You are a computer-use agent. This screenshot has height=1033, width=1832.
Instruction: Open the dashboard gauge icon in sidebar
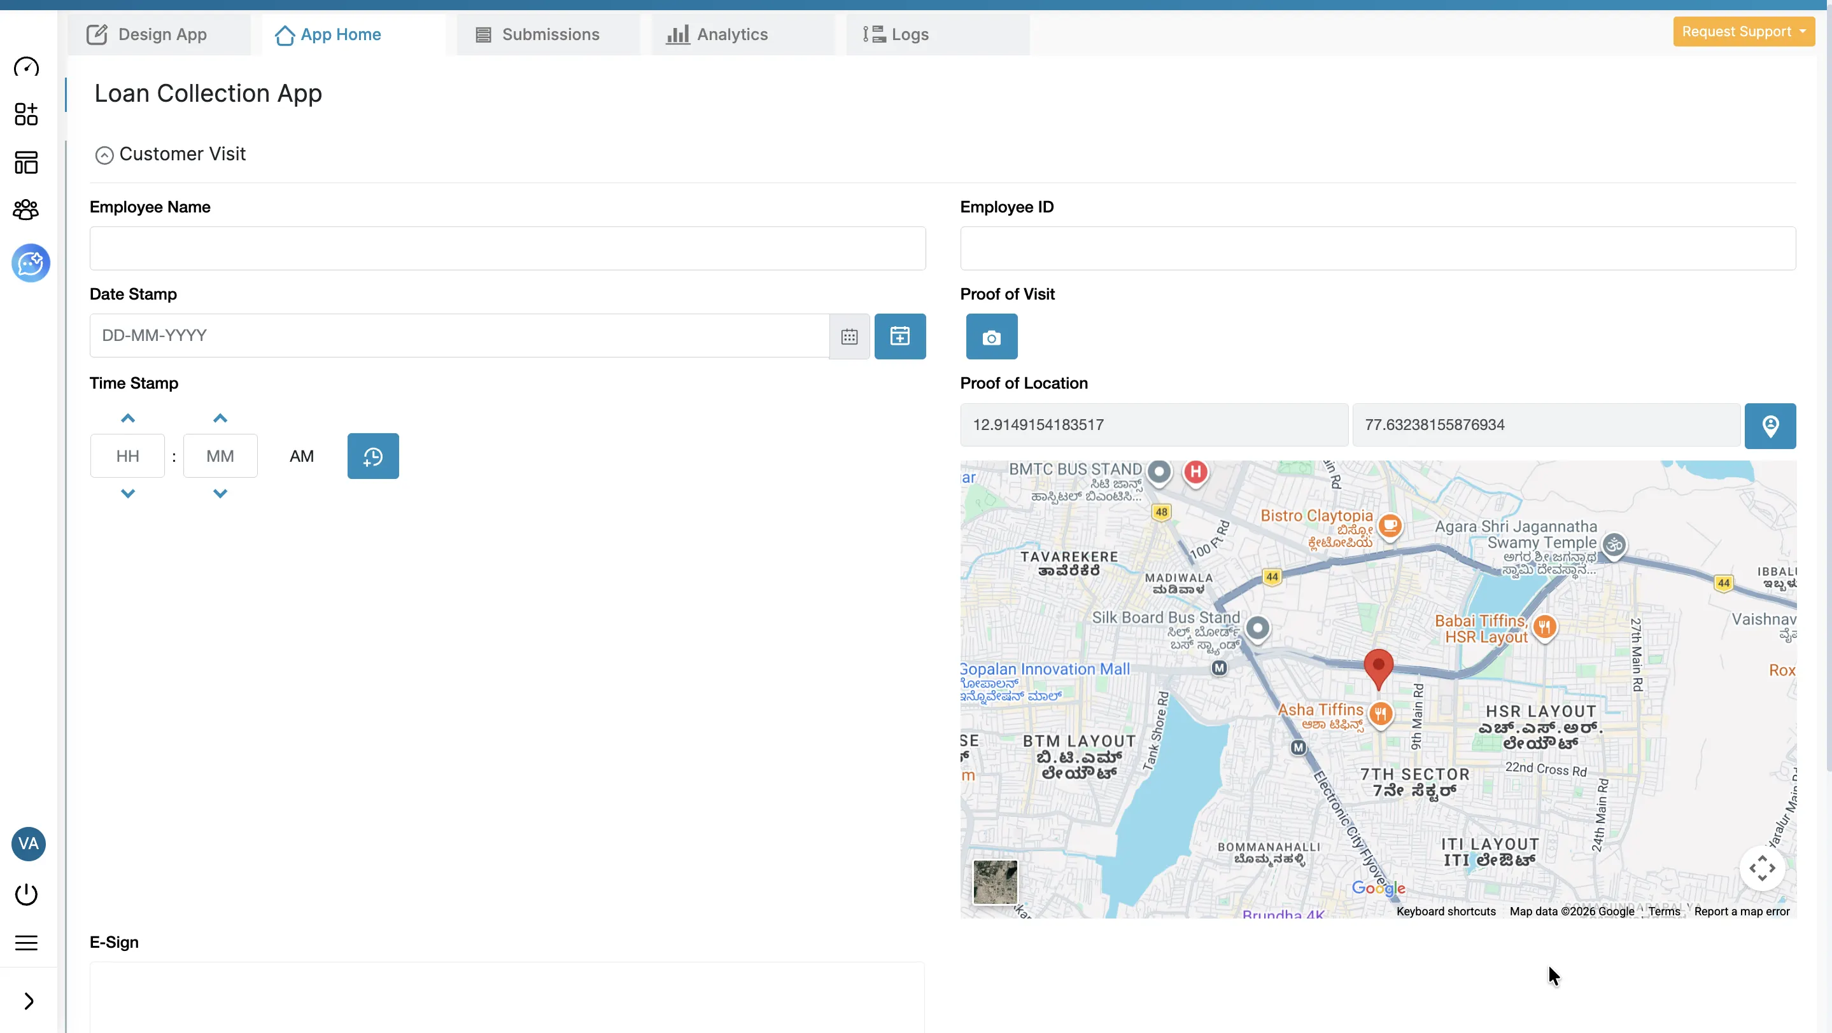tap(26, 67)
